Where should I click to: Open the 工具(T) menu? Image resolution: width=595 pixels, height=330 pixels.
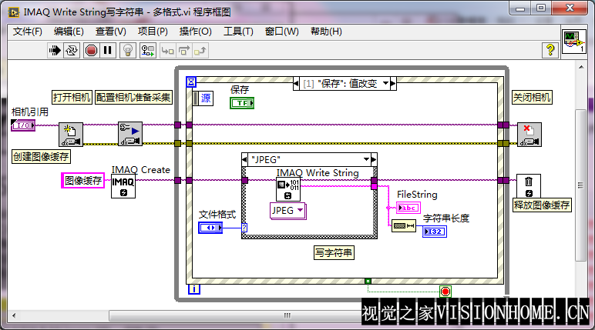(x=238, y=32)
